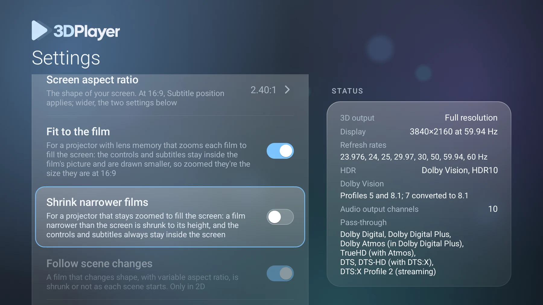The height and width of the screenshot is (305, 543).
Task: Click the Shrink narrower films description text
Action: [x=146, y=225]
